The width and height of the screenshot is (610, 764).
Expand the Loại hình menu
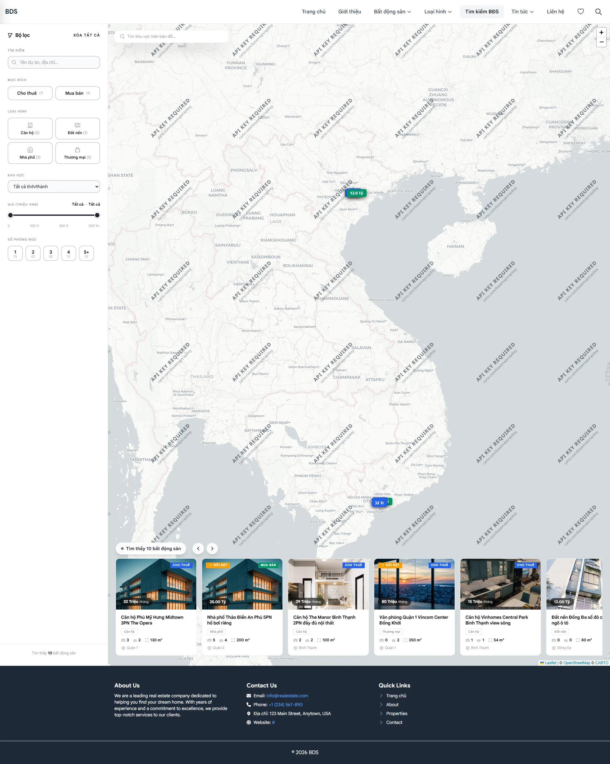[x=438, y=12]
